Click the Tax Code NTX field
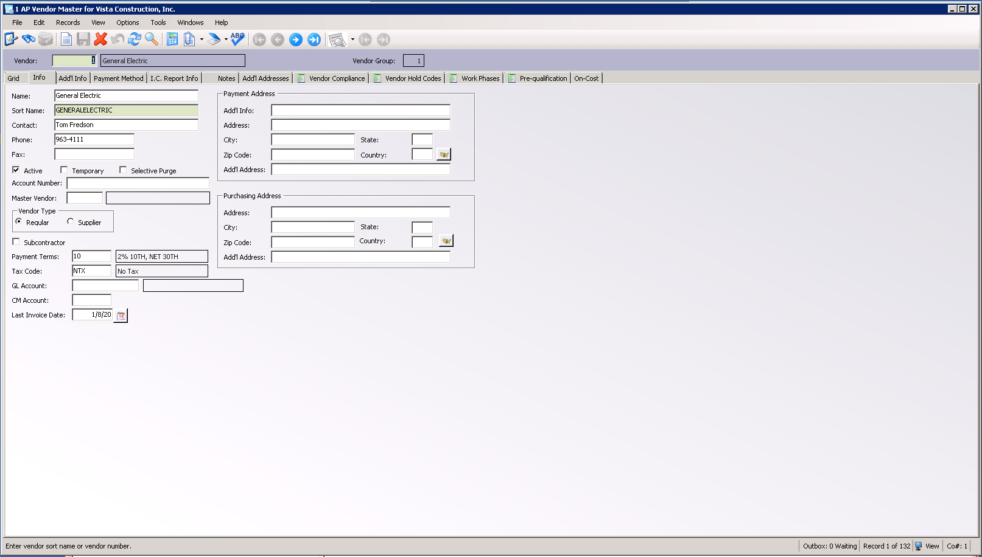 click(x=92, y=271)
